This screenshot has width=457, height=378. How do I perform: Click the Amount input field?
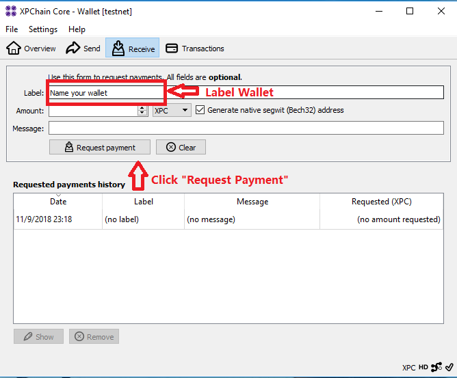coord(93,110)
